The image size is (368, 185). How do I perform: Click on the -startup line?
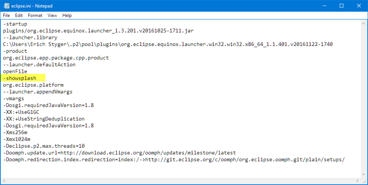15,24
